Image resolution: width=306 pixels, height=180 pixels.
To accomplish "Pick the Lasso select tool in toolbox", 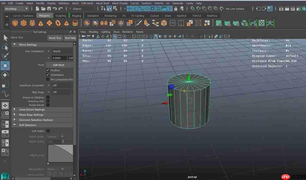I will (5, 47).
